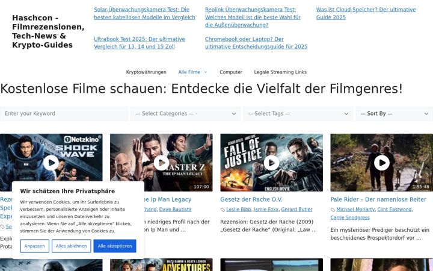The image size is (433, 271).
Task: Open the Haschcon site title link
Action: [48, 31]
